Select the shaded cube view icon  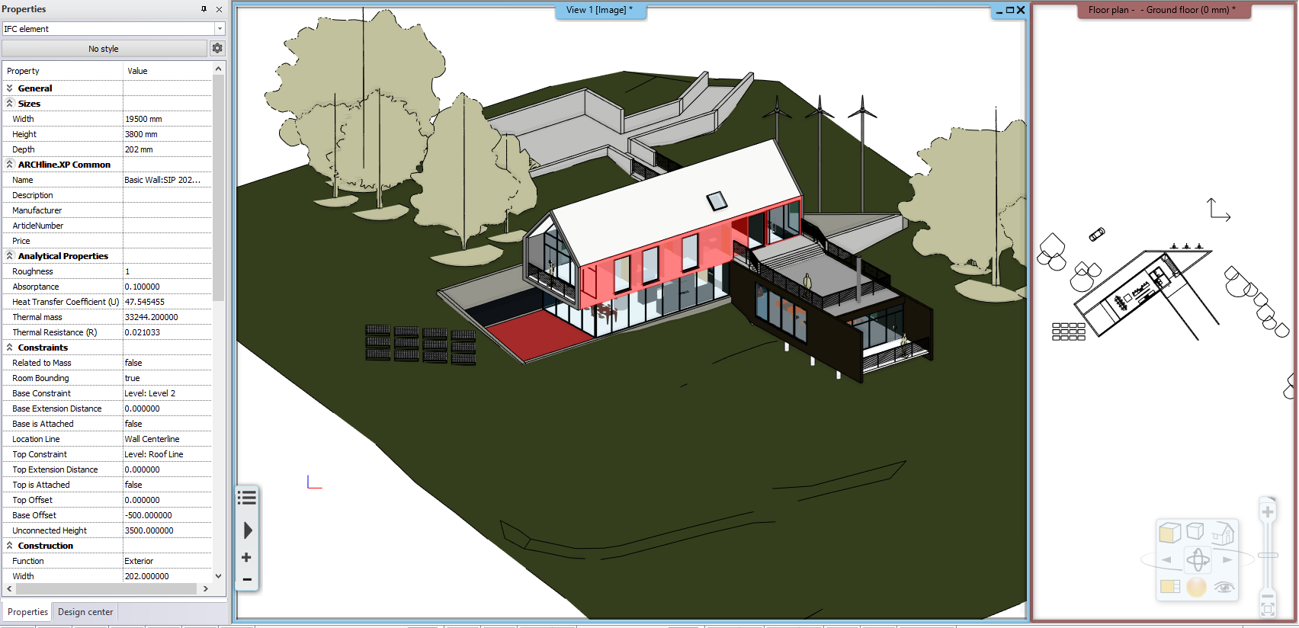coord(1169,533)
